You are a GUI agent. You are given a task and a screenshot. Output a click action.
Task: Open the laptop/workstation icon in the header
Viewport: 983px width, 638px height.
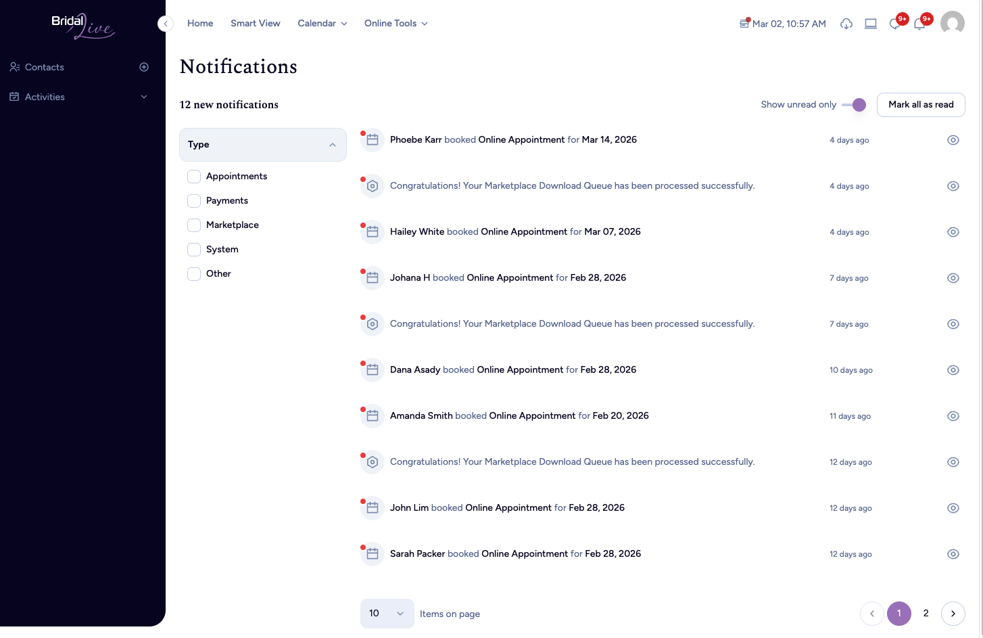pyautogui.click(x=871, y=24)
